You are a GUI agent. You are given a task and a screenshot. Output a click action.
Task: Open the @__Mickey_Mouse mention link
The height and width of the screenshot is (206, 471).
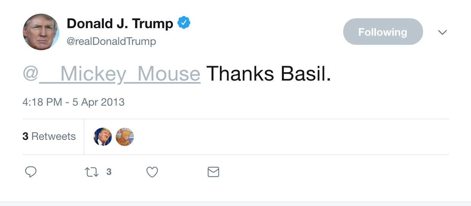(x=111, y=74)
